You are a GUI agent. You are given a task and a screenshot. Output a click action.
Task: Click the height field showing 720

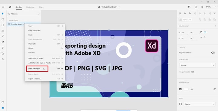point(184,38)
